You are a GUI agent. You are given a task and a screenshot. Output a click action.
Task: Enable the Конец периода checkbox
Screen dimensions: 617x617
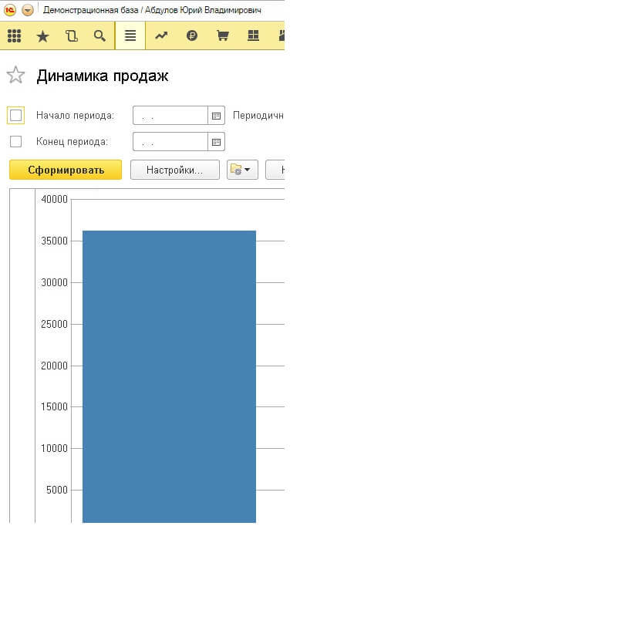(x=15, y=141)
